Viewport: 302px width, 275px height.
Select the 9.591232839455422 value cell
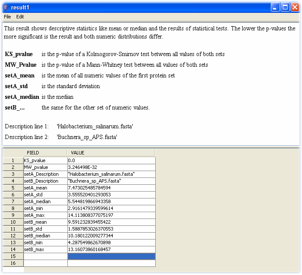click(x=111, y=222)
